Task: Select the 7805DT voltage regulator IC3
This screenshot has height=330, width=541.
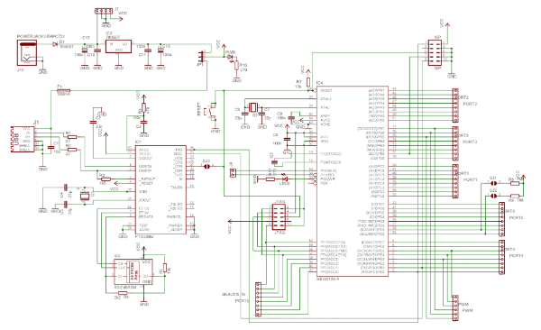Action: 118,46
